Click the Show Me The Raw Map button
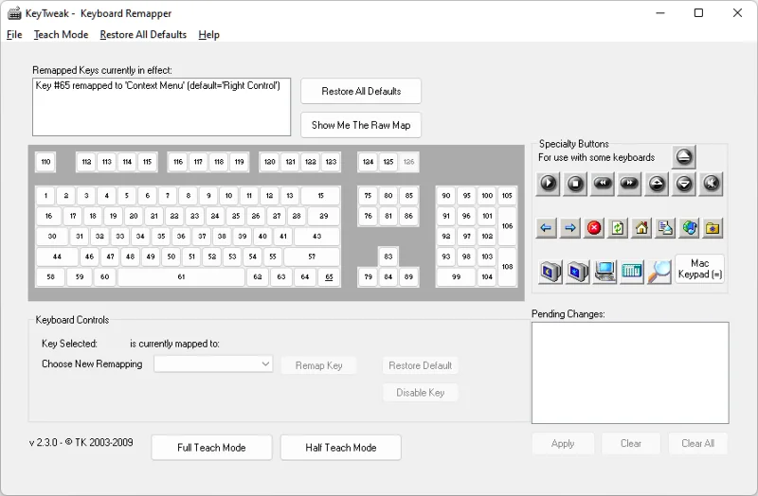 click(361, 125)
